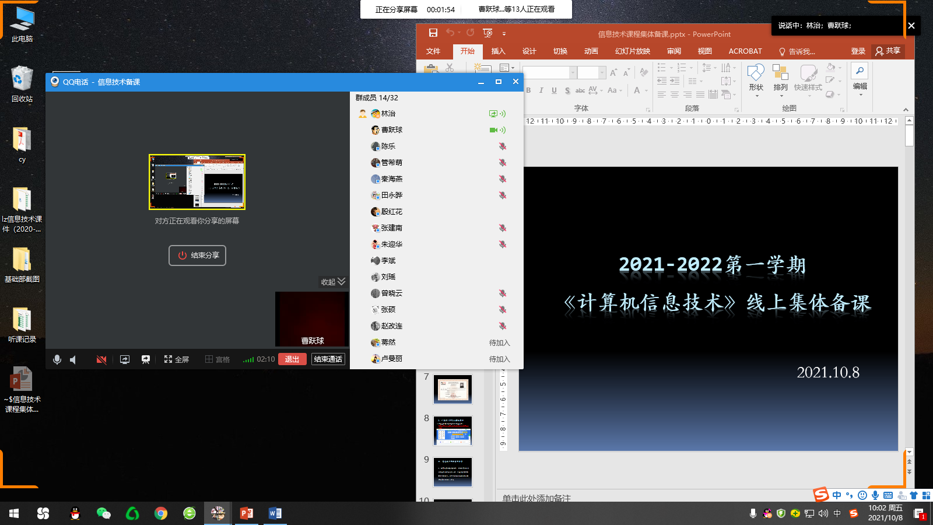The image size is (933, 525).
Task: Toggle the speaker in QQ call toolbar
Action: 73,359
